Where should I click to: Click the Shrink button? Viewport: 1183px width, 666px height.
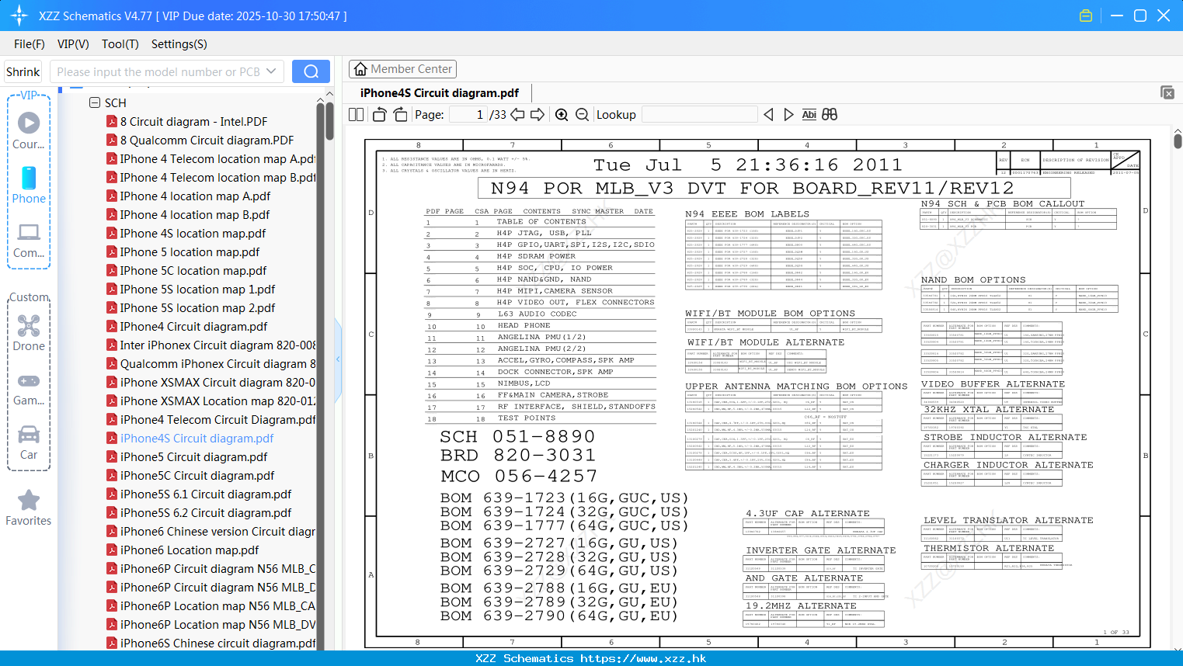pyautogui.click(x=23, y=71)
